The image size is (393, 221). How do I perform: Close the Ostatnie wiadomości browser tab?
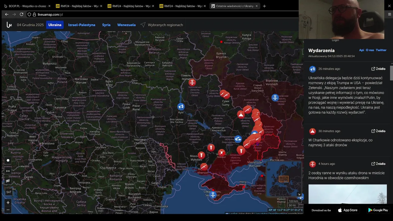pyautogui.click(x=257, y=6)
